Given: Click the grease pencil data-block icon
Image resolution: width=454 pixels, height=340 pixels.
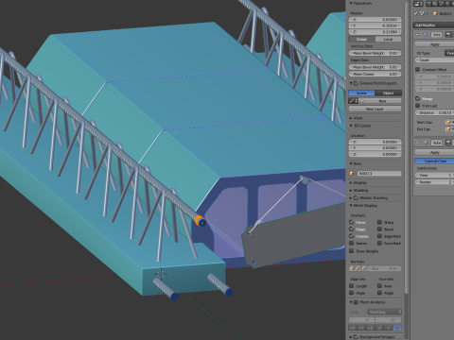Looking at the screenshot, I should (x=353, y=101).
